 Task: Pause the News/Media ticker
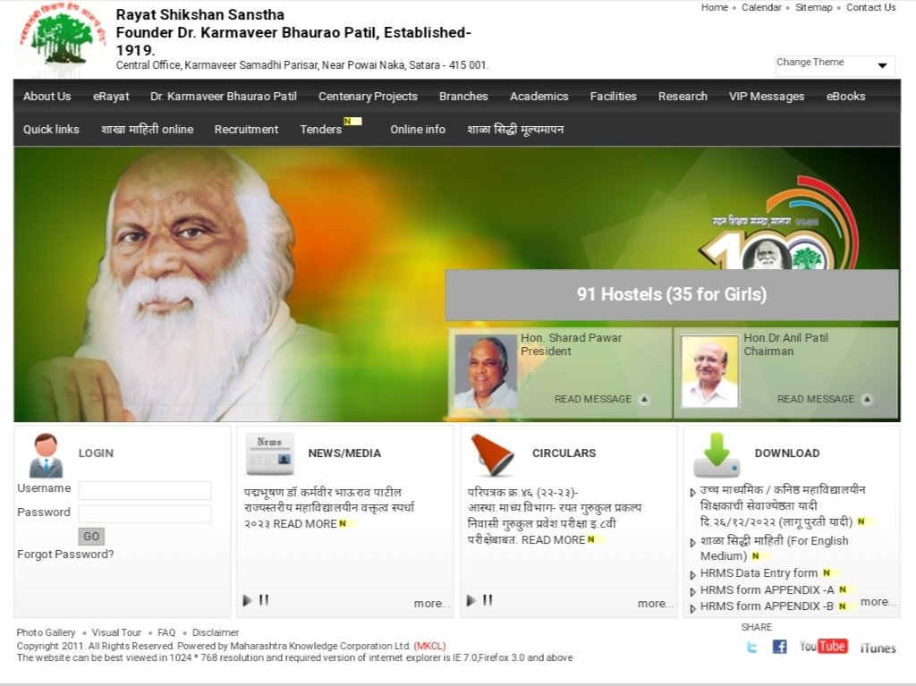tap(264, 601)
